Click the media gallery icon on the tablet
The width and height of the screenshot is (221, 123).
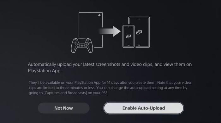[139, 32]
